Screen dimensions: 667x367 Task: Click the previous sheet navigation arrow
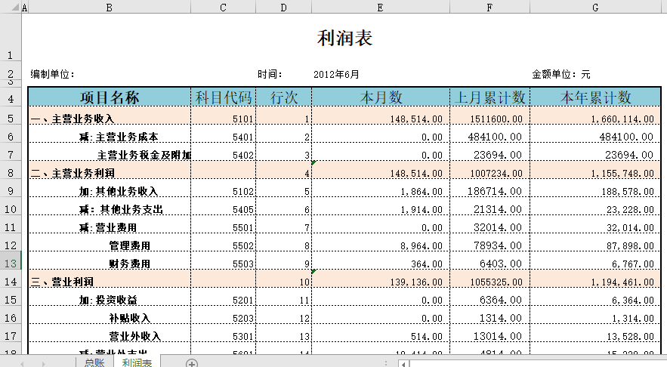22,363
